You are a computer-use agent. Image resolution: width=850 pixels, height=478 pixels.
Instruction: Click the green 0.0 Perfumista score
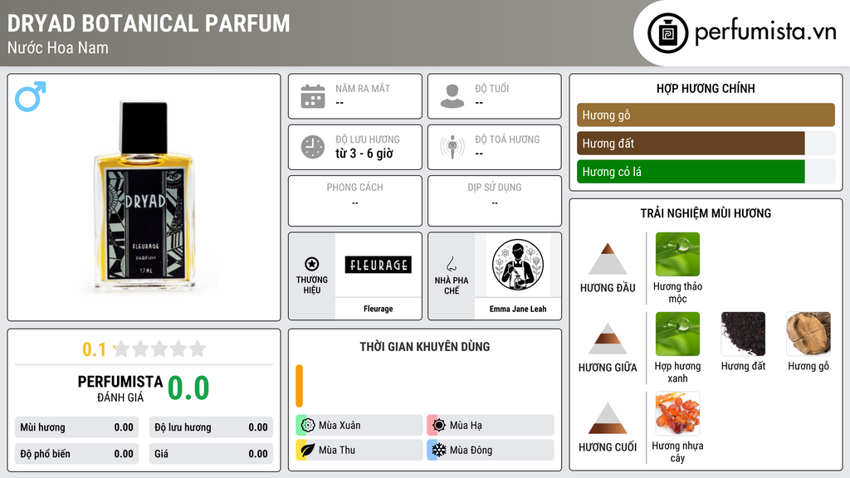pyautogui.click(x=188, y=388)
